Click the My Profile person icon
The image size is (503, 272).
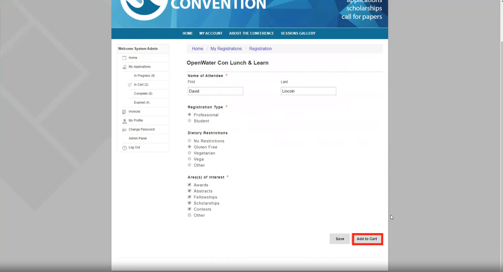coord(124,121)
